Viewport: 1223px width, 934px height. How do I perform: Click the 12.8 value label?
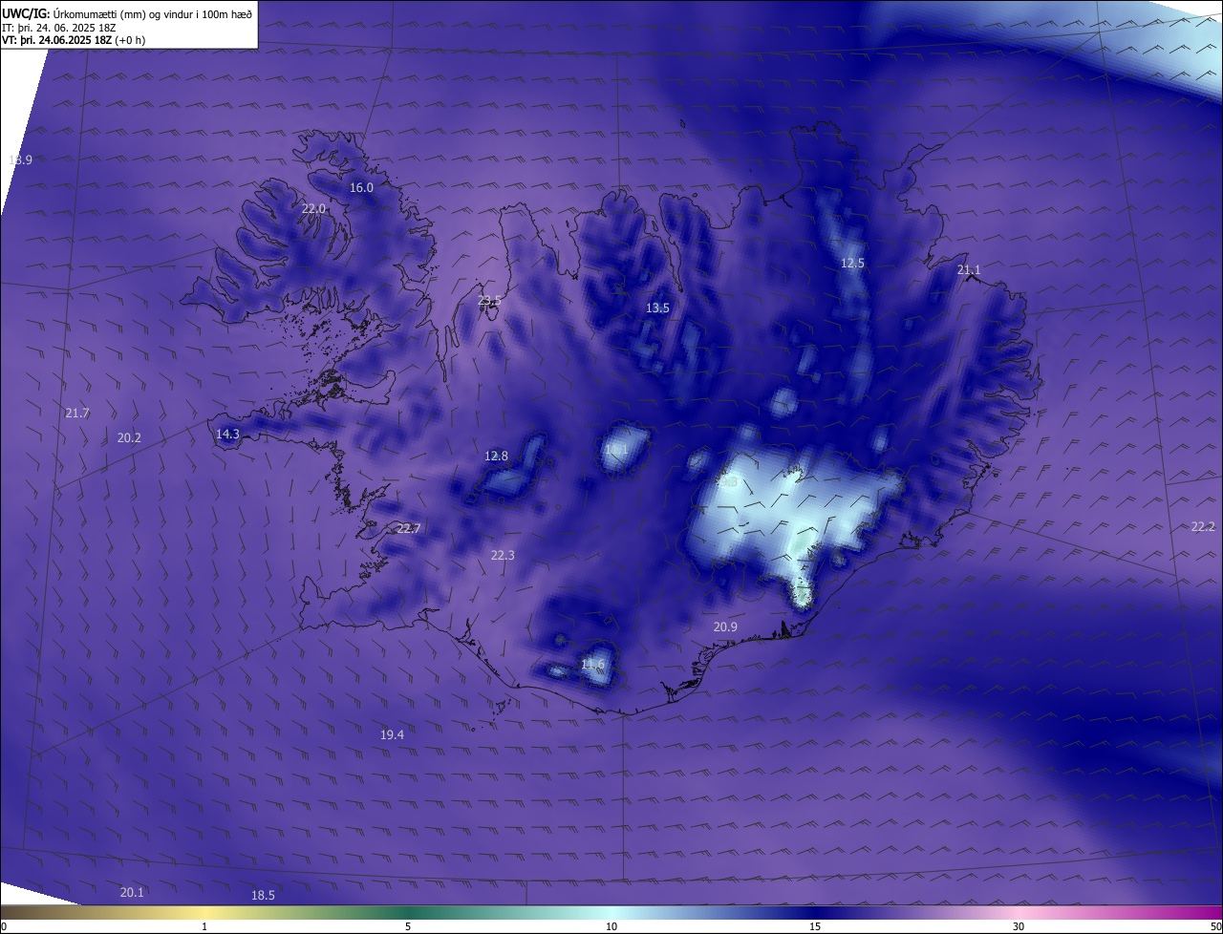tap(497, 456)
